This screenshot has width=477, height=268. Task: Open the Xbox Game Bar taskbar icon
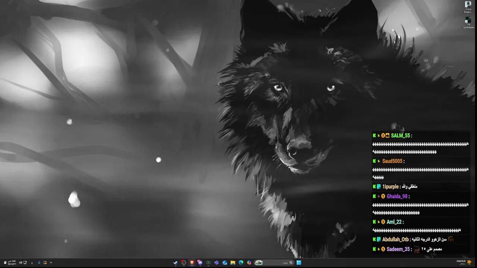pyautogui.click(x=208, y=263)
